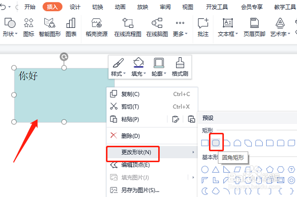The width and height of the screenshot is (297, 197).
Task: Click paste-with-formatting brush icon
Action: [x=176, y=119]
